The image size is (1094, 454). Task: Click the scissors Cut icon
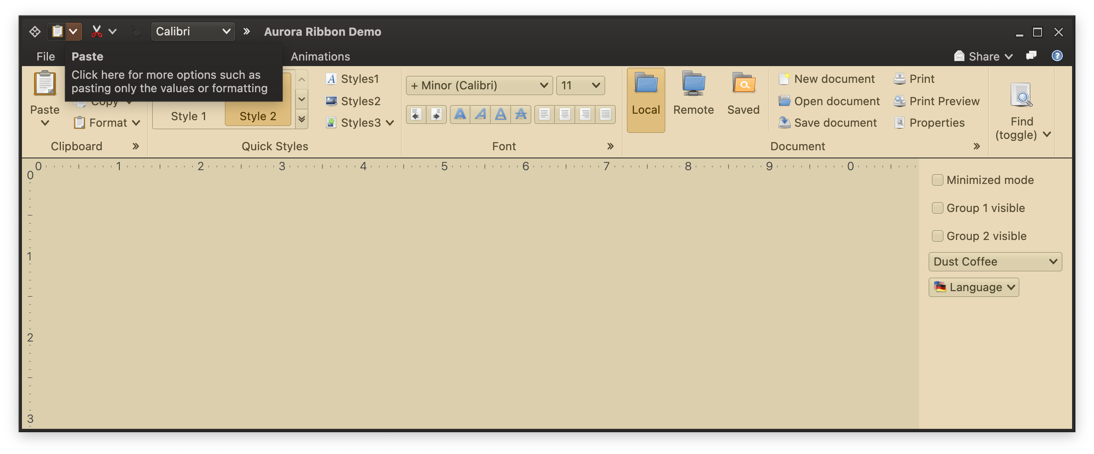pos(97,31)
